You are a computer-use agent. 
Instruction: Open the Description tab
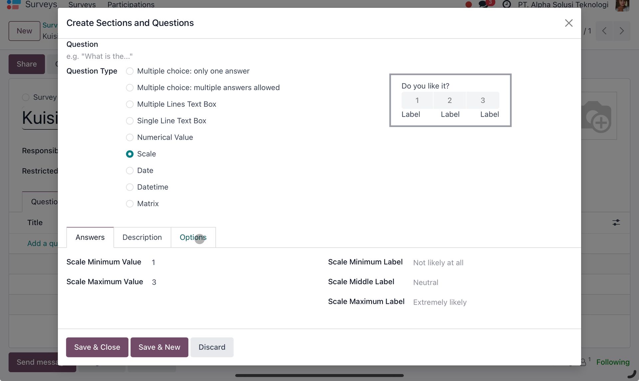click(x=142, y=237)
